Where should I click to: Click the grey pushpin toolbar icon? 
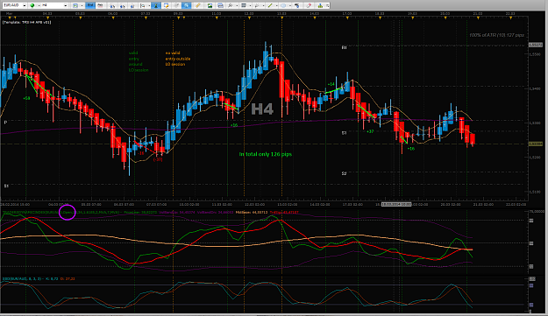point(176,5)
